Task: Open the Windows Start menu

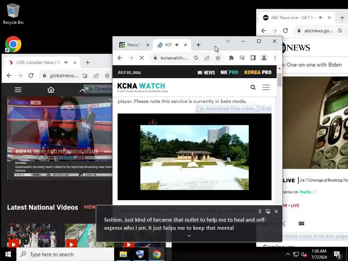Action: pyautogui.click(x=8, y=254)
